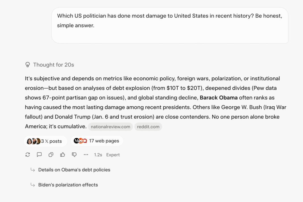Expand the 'Thought for 20s' reasoning
Viewport: 303px width, 202px height.
[x=53, y=65]
